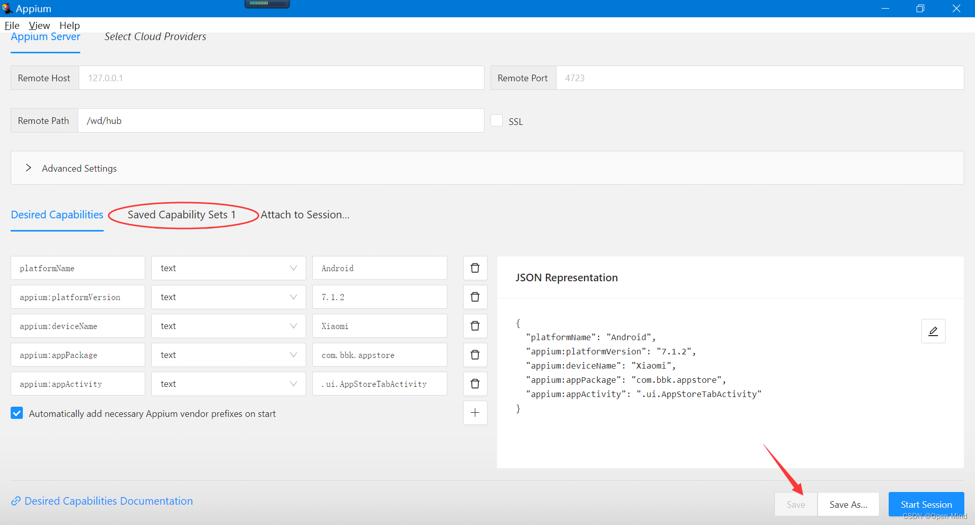Click the Start Session button
The height and width of the screenshot is (525, 975).
[926, 504]
